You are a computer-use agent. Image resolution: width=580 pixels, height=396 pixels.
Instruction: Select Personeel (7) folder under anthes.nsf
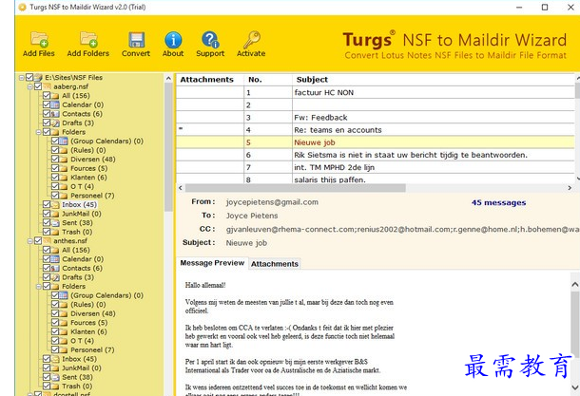92,349
